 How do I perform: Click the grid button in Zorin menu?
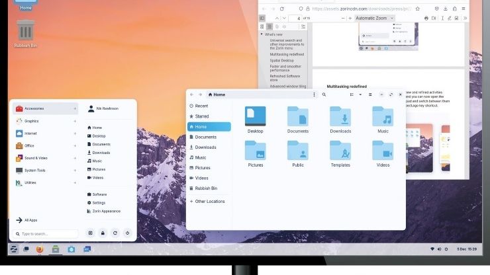[x=90, y=233]
